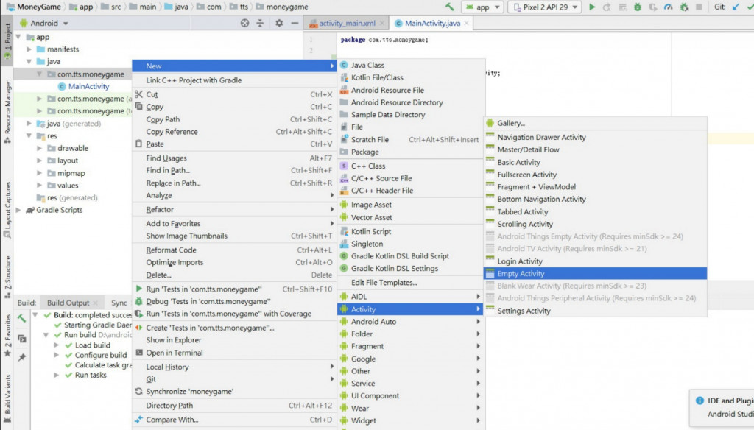Close the MainActivity.java tab
754x430 pixels.
(466, 23)
